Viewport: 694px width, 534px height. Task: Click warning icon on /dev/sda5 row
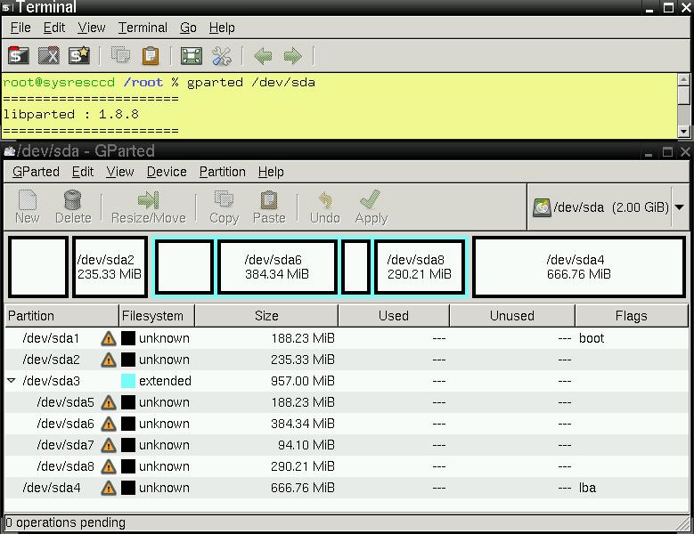[109, 402]
